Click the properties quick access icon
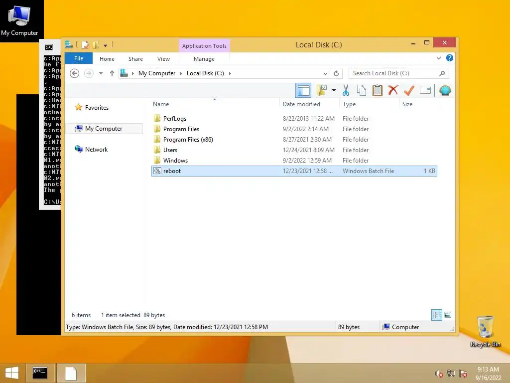The image size is (510, 383). pos(85,44)
